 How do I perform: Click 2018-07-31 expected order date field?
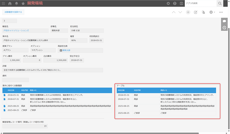[77, 60]
